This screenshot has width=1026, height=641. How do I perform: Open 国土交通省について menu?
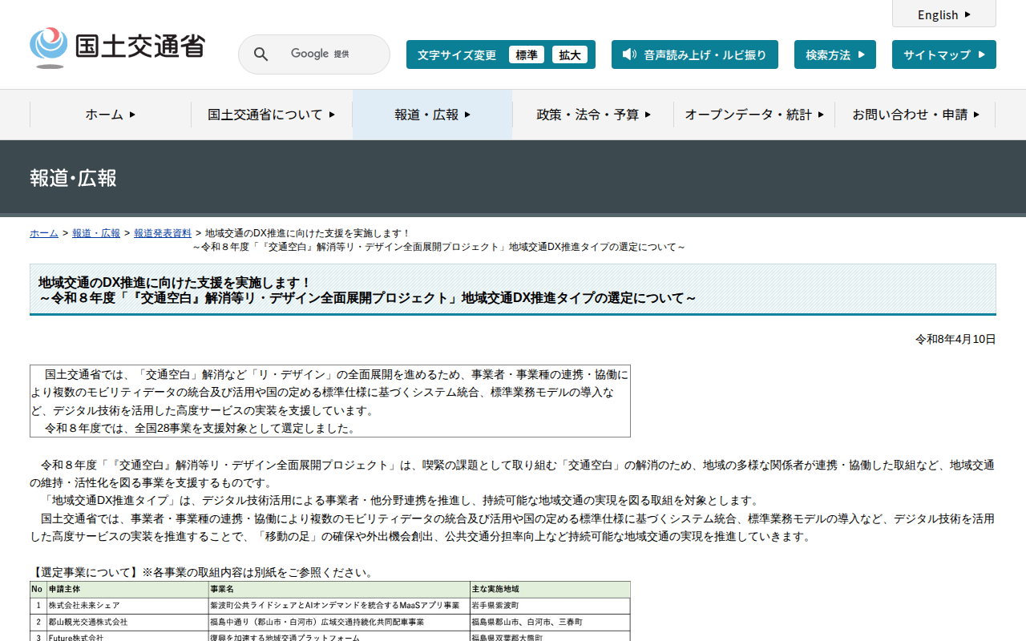272,115
